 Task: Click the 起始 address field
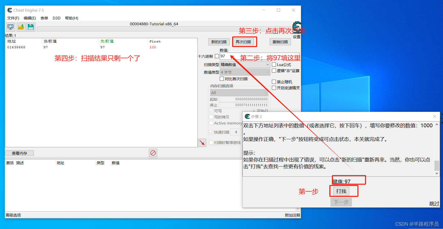click(244, 99)
